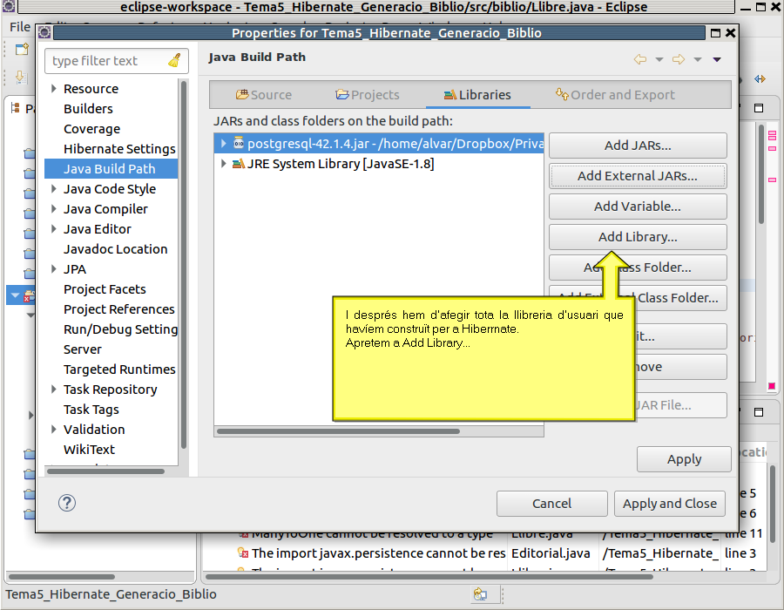
Task: Close the Properties dialog window
Action: point(731,33)
